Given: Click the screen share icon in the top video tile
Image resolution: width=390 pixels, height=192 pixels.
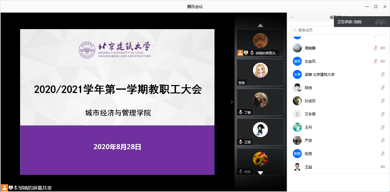Looking at the screenshot, I should [246, 53].
